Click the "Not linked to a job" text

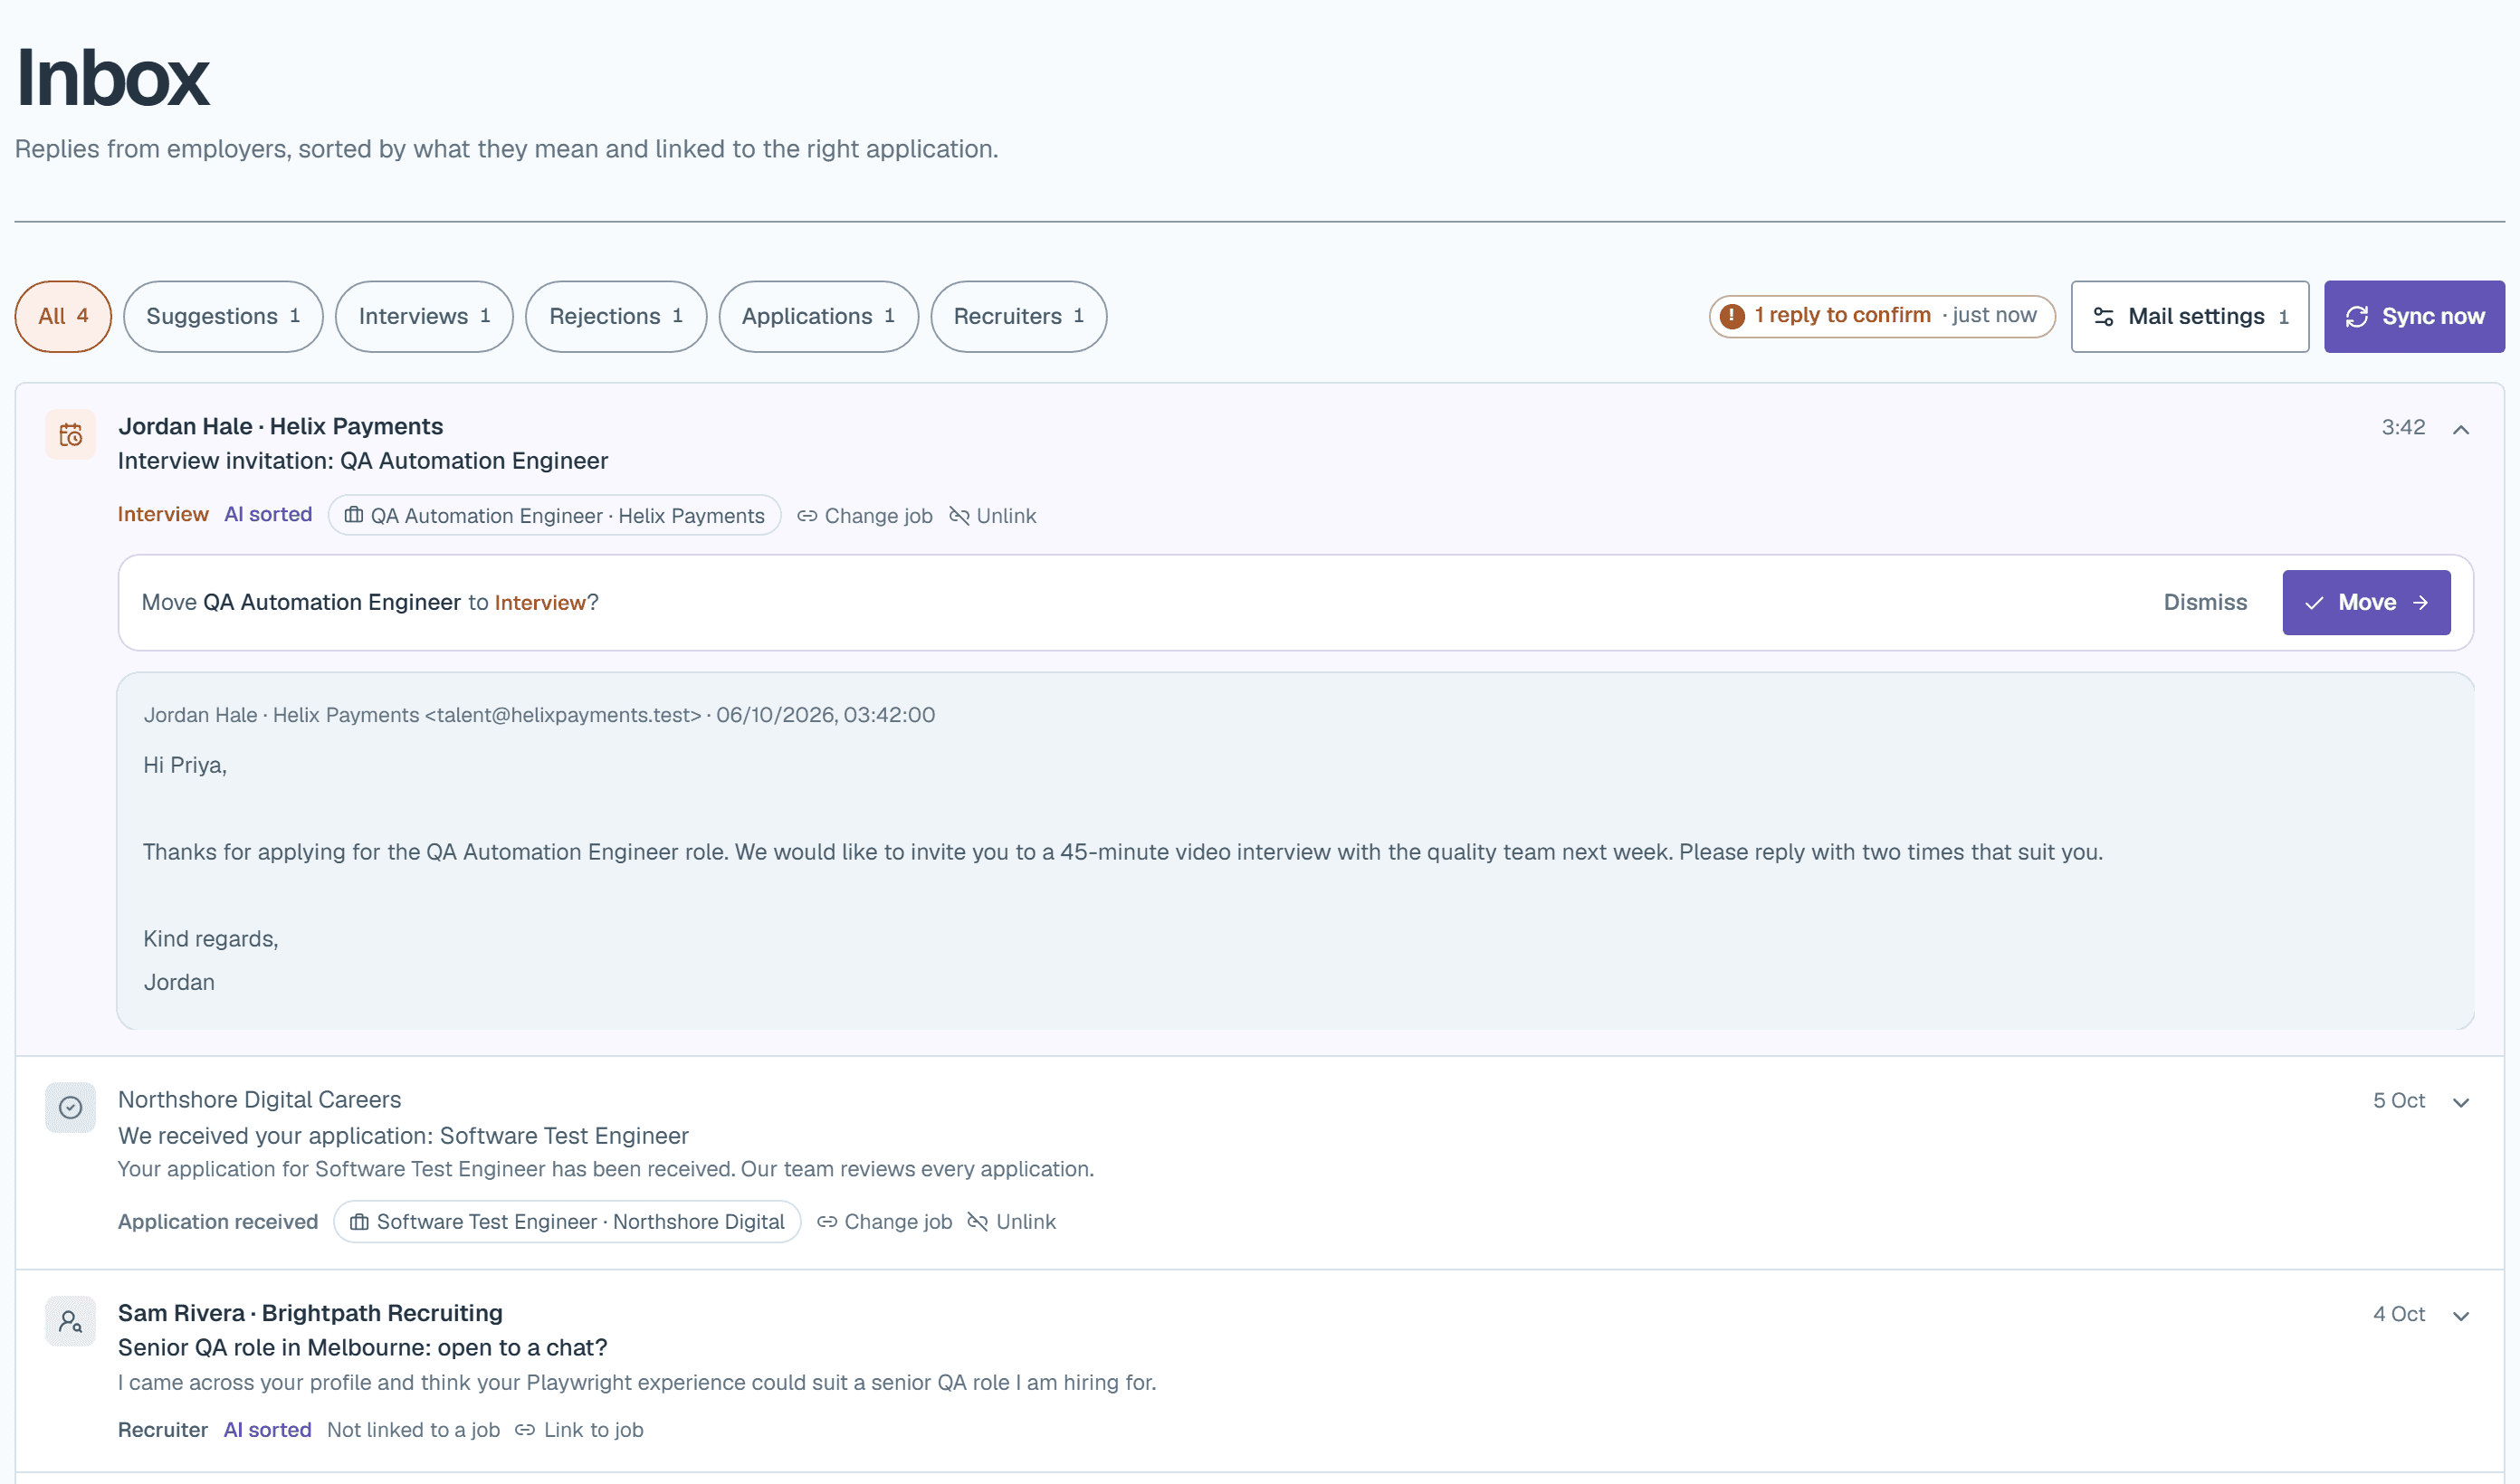coord(413,1430)
